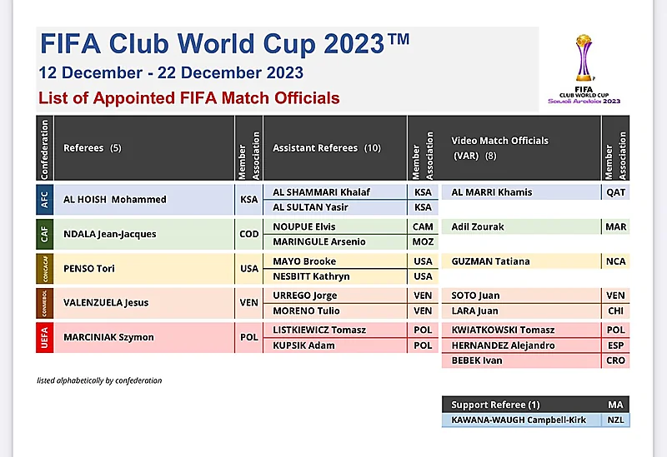Select the CONCACAF confederation badge
This screenshot has width=667, height=457.
[45, 268]
